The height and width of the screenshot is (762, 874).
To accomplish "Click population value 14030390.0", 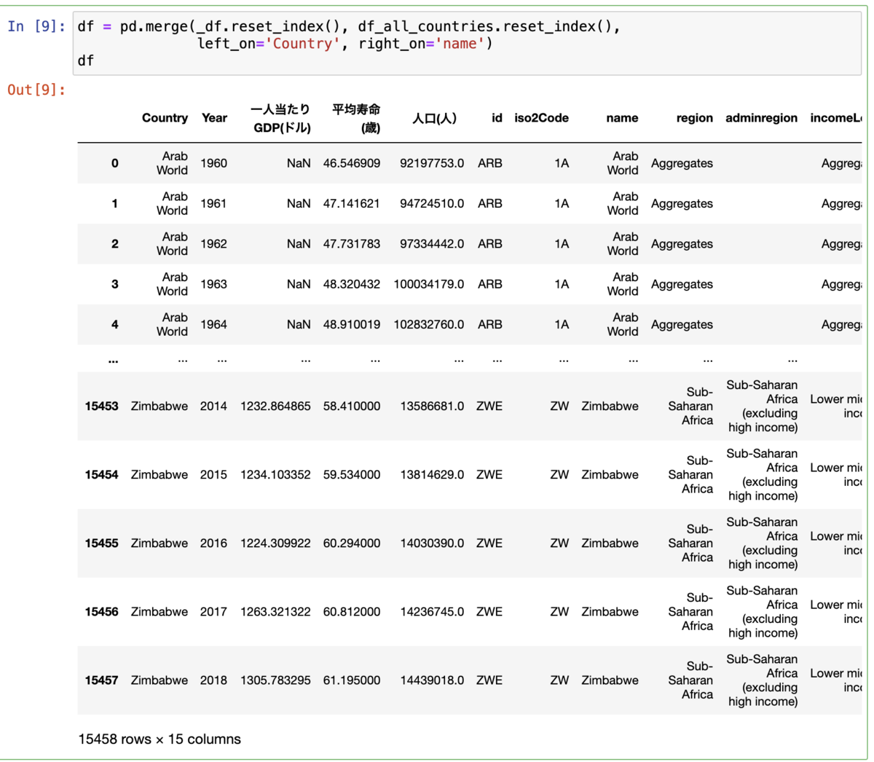I will coord(432,543).
